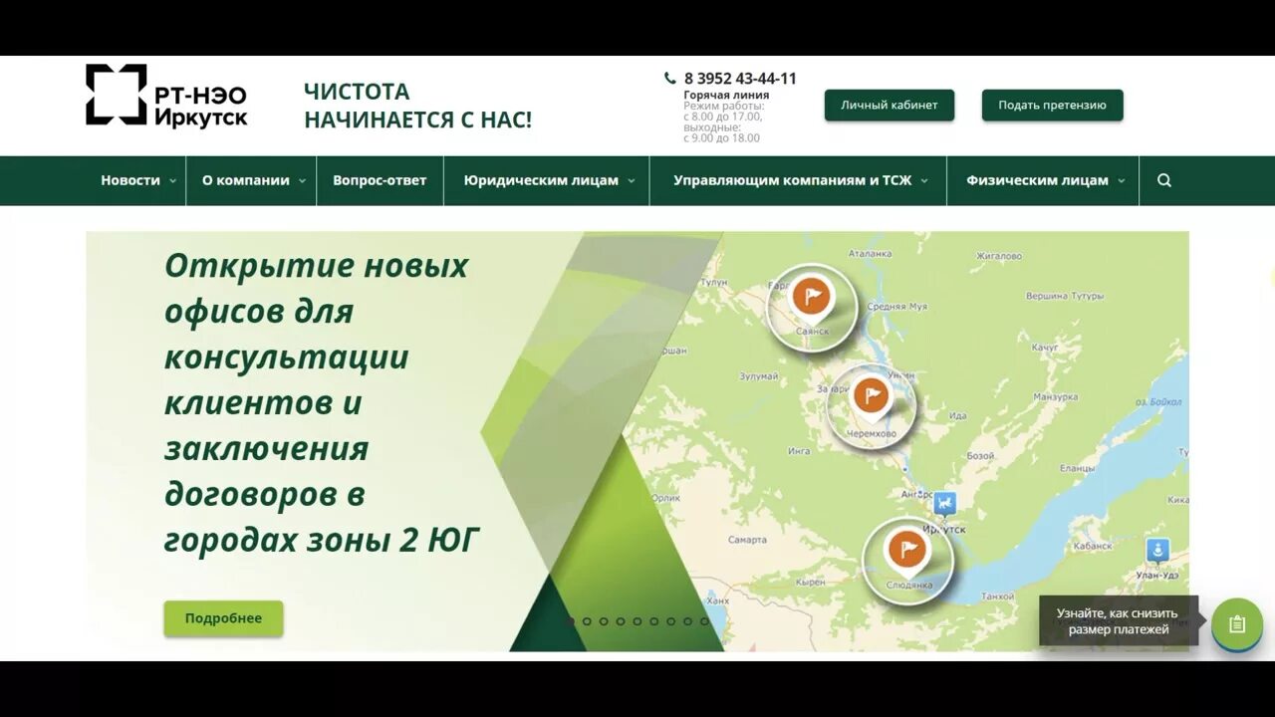
Task: Click the Вершина Тутуры map label
Action: coord(1065,296)
